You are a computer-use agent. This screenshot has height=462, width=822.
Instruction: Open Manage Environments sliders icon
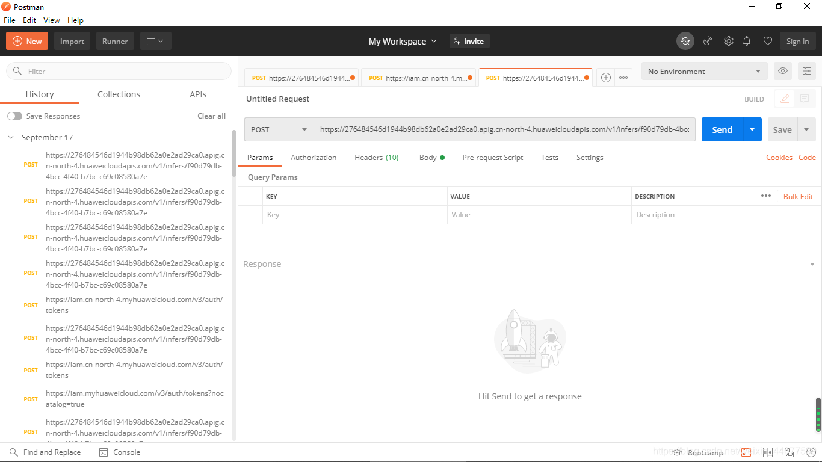coord(807,71)
